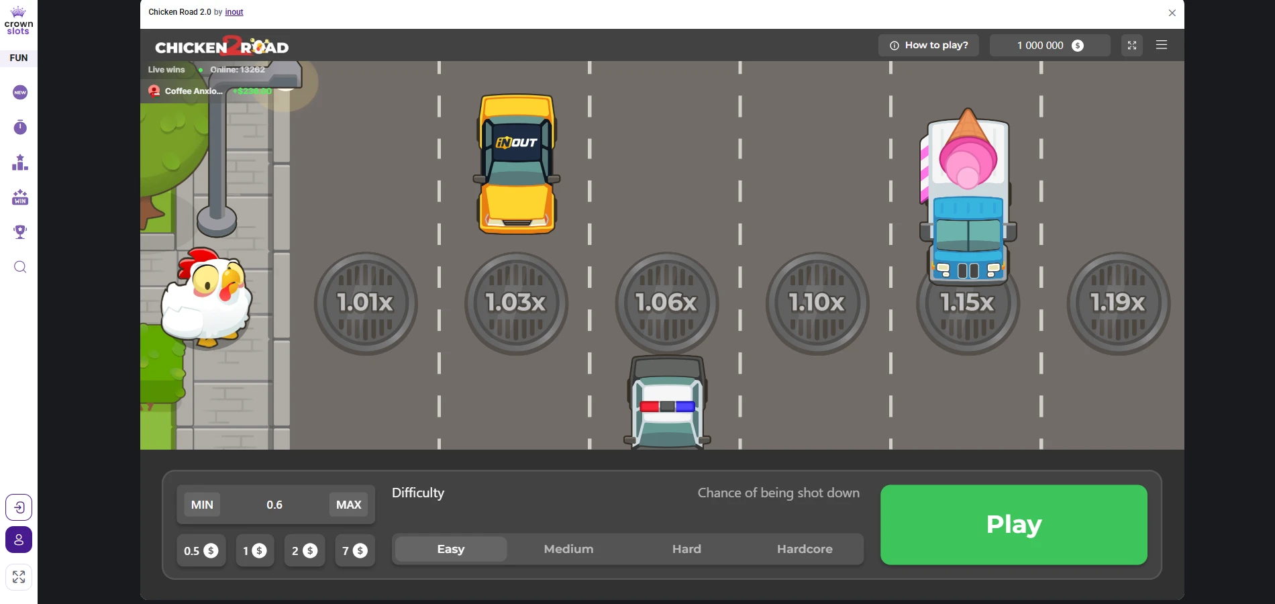Open the hamburger menu
The width and height of the screenshot is (1275, 604).
[x=1162, y=45]
